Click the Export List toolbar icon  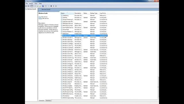40,6
